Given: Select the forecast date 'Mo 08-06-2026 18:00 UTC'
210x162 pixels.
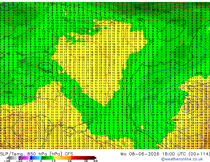Looking at the screenshot, I should click(x=154, y=154).
